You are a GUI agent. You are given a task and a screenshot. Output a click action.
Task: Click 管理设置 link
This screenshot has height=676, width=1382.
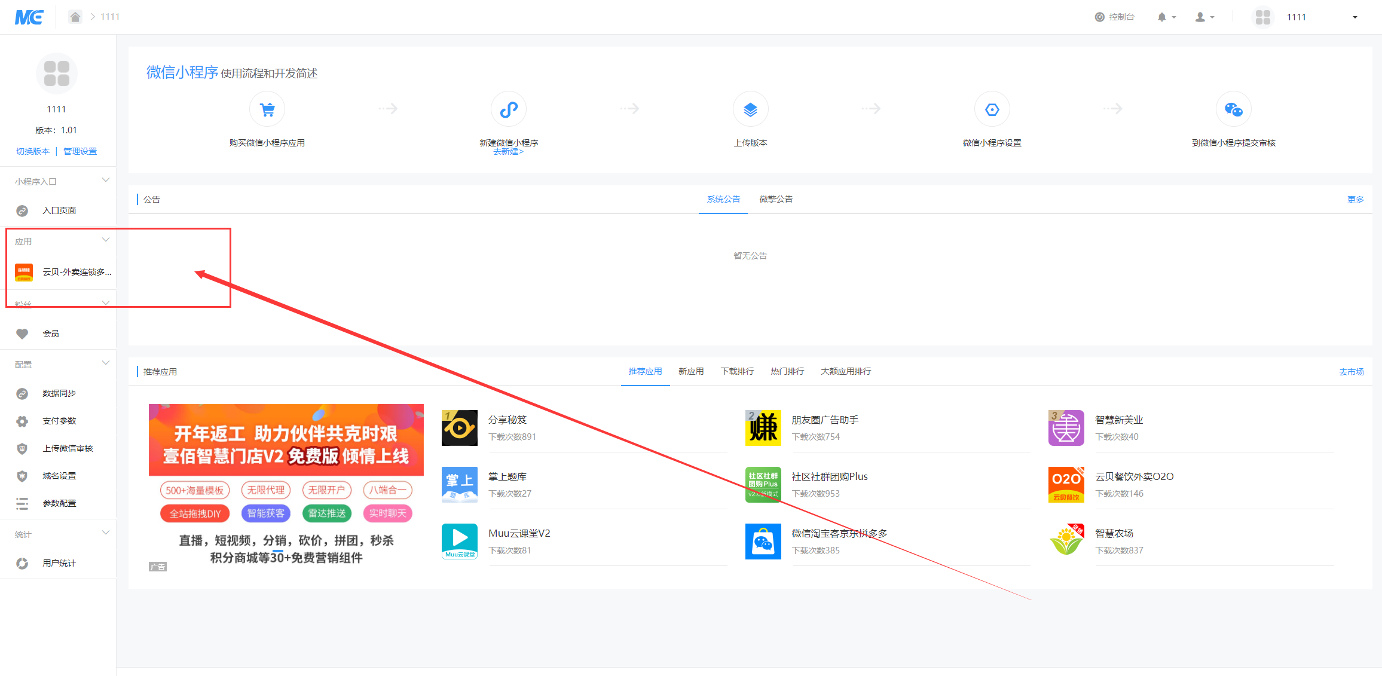80,151
